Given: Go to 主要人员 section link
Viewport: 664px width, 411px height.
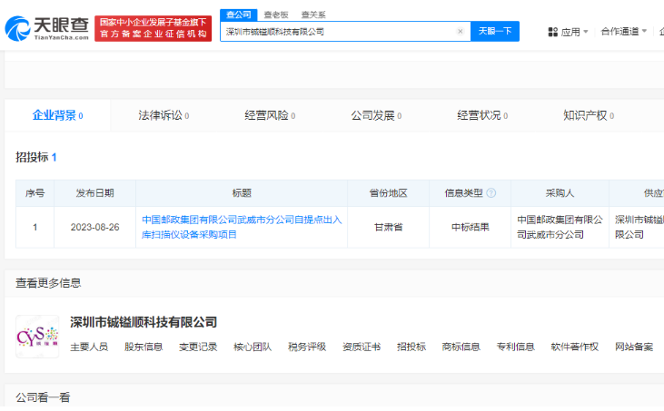Looking at the screenshot, I should [89, 347].
